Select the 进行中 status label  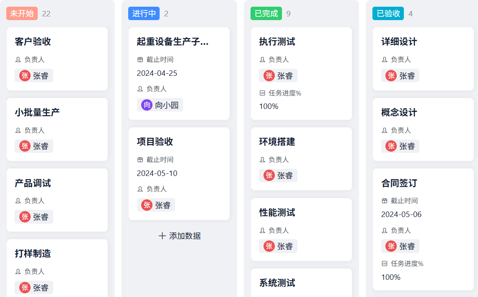(x=144, y=13)
